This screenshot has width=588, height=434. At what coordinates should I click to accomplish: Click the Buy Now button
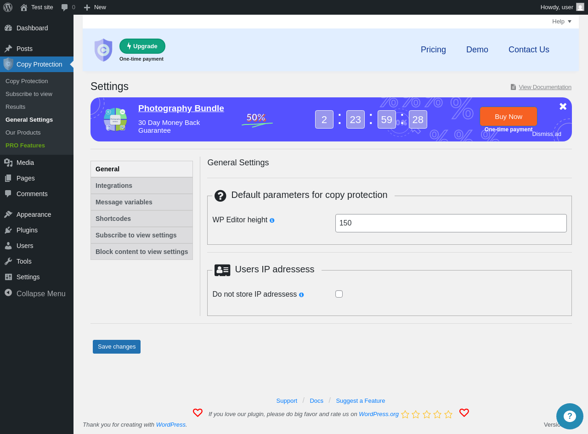coord(509,117)
